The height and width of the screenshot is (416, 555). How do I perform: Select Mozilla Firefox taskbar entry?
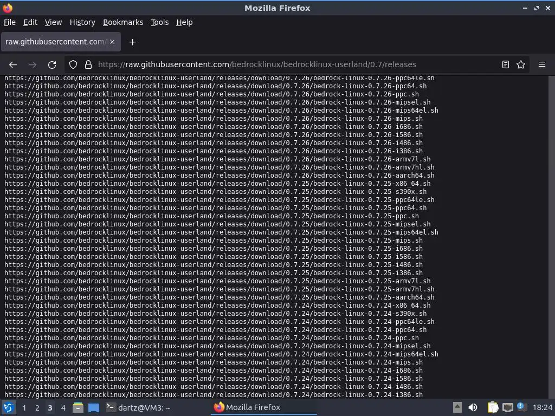(264, 407)
